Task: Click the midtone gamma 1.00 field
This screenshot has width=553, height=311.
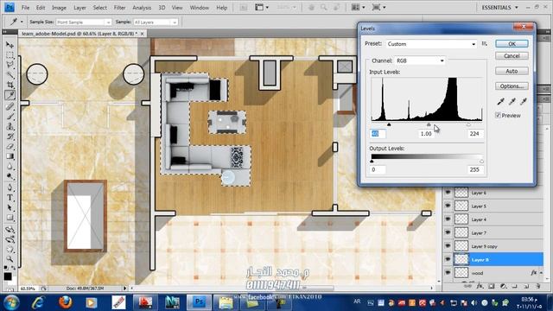Action: [x=426, y=134]
